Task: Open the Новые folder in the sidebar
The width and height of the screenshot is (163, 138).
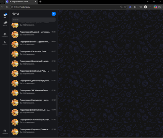Action: point(5,24)
